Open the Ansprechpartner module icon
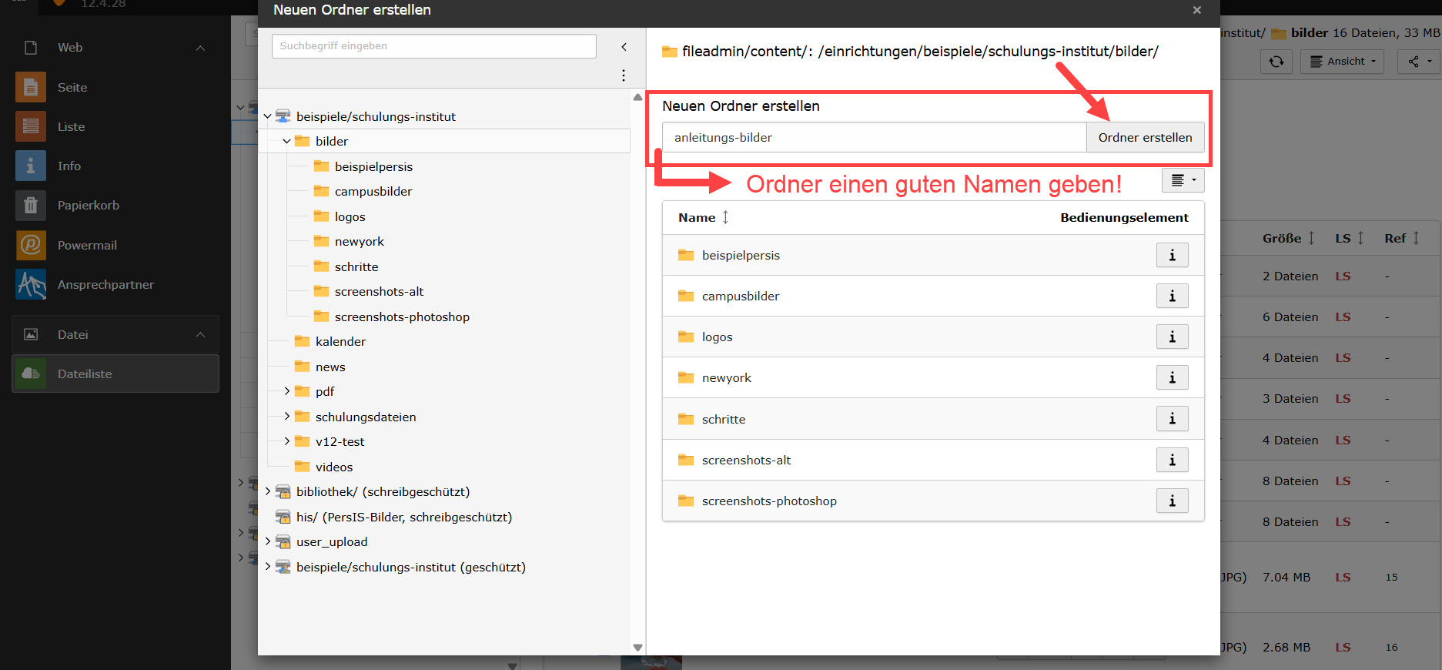Image resolution: width=1442 pixels, height=670 pixels. click(x=31, y=285)
